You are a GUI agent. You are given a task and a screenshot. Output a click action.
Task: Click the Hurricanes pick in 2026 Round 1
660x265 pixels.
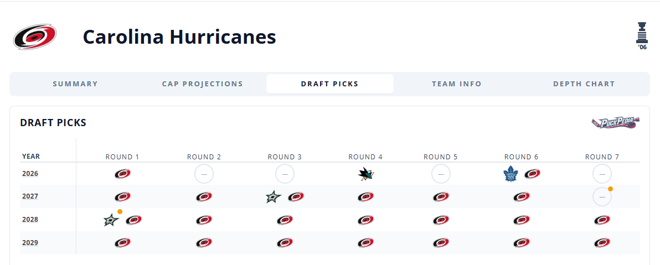tap(122, 174)
